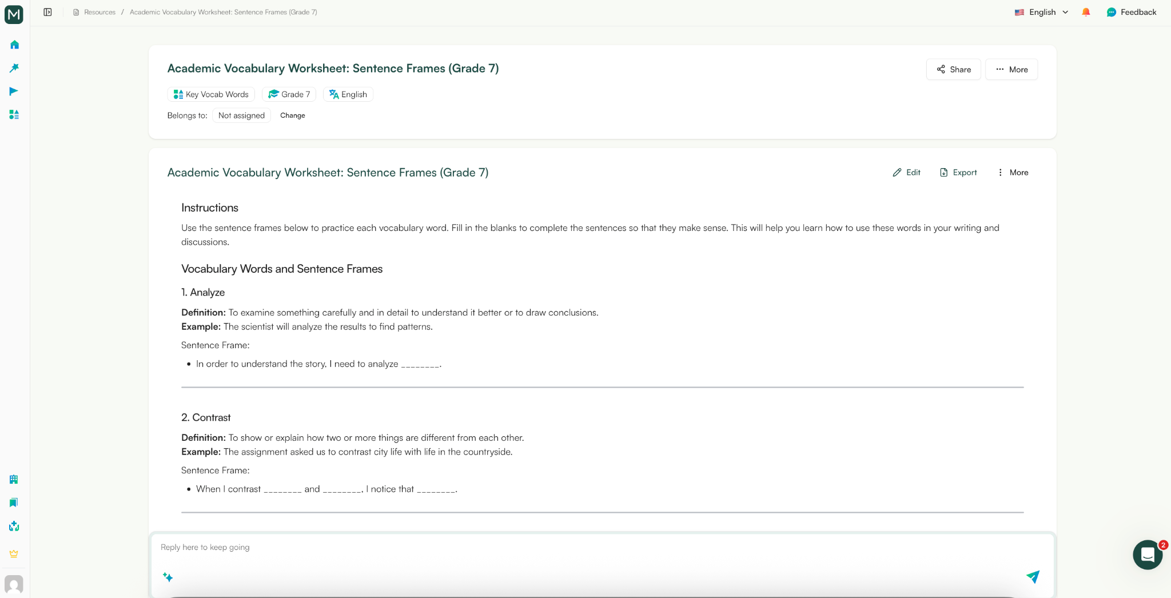This screenshot has width=1171, height=598.
Task: Open the Home page from the sidebar
Action: [x=13, y=44]
